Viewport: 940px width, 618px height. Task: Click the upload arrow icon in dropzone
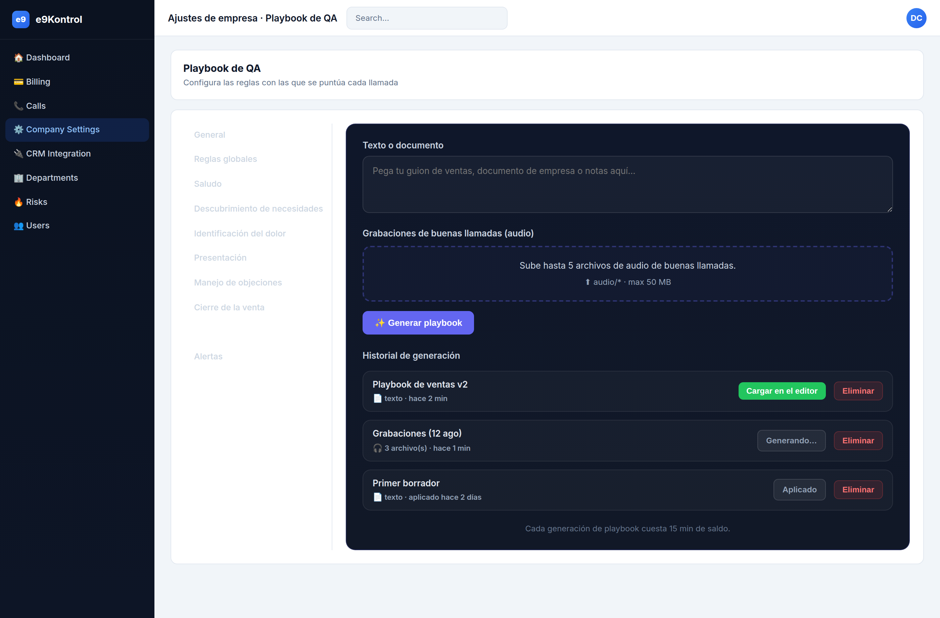(587, 282)
